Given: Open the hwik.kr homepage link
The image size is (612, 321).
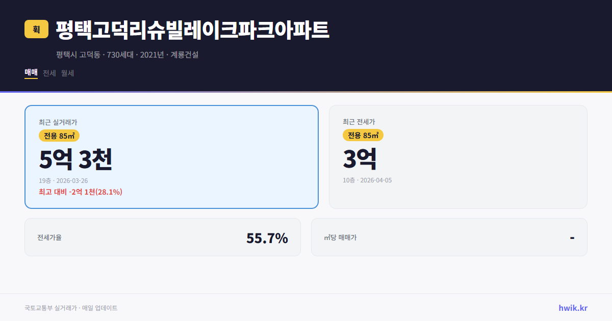Looking at the screenshot, I should (x=572, y=308).
